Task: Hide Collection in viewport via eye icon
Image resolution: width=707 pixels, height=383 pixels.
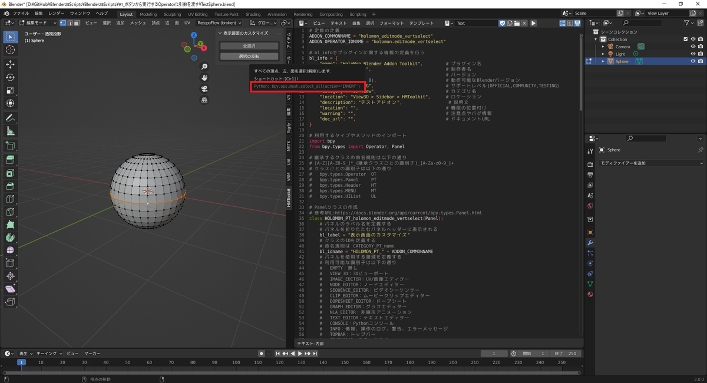Action: pos(693,39)
